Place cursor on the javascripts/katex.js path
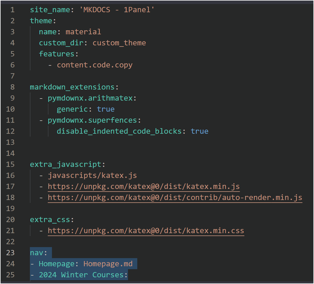Image resolution: width=314 pixels, height=284 pixels. tap(92, 175)
